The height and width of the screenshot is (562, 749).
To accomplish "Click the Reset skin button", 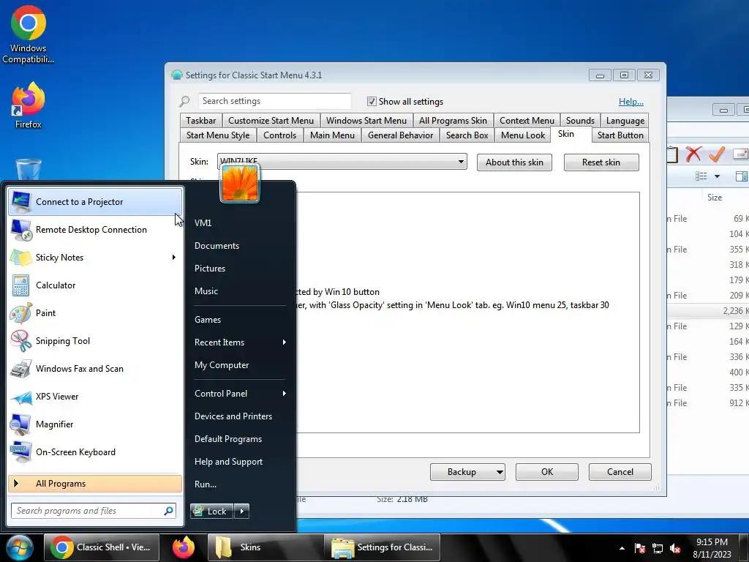I will tap(601, 162).
